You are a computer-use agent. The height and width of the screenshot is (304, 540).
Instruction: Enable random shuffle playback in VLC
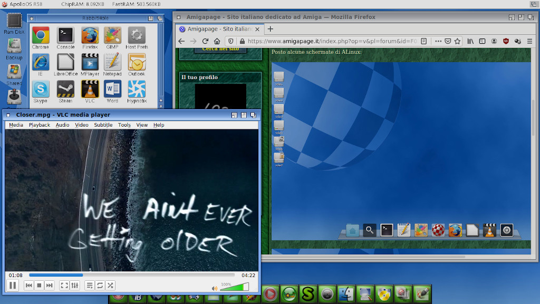[110, 286]
